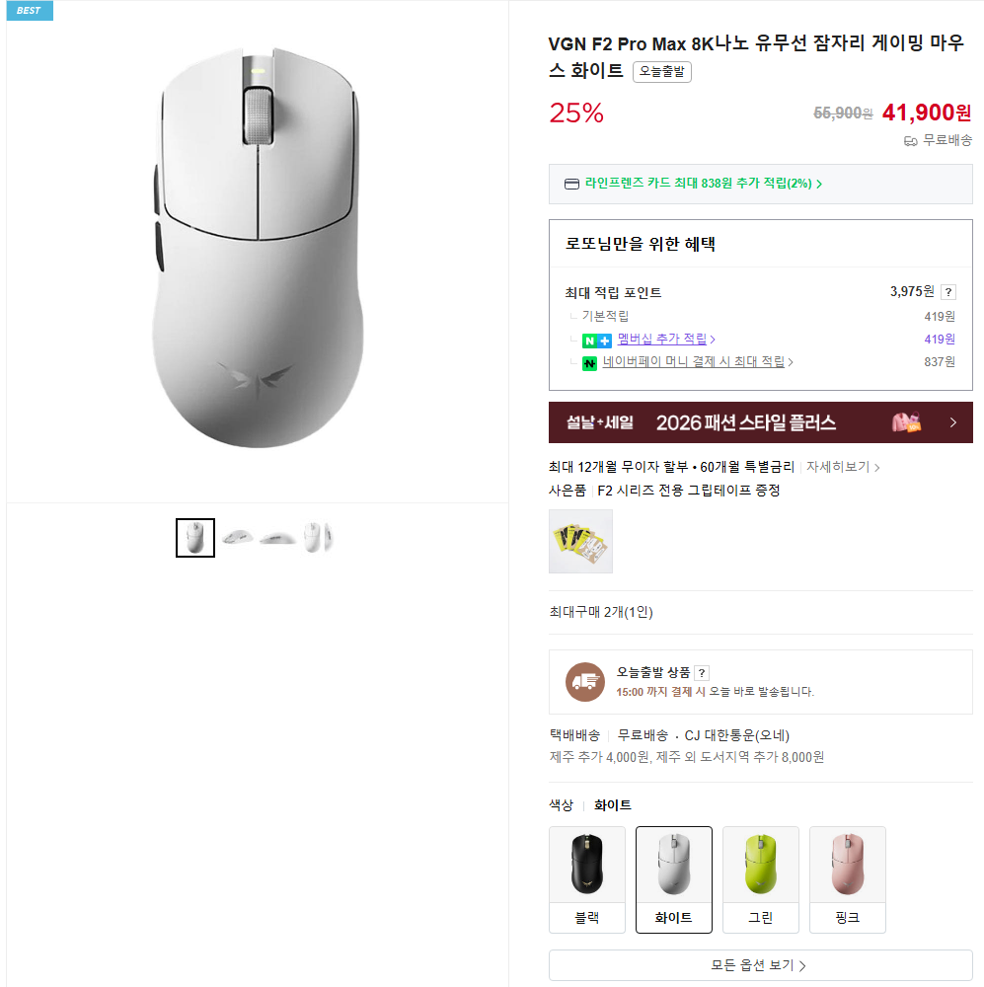Select the 그린 color option

coord(760,879)
